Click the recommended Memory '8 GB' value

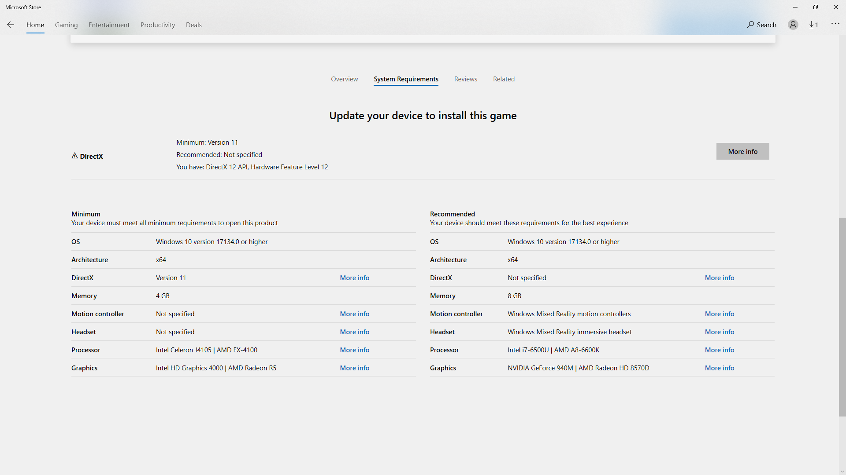pos(514,296)
